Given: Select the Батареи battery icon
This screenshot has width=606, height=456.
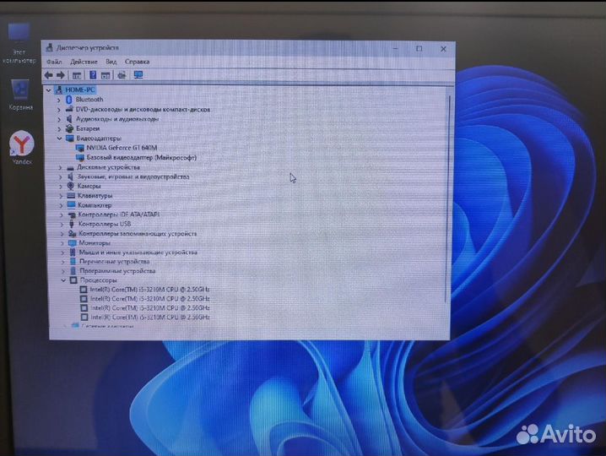Looking at the screenshot, I should click(x=69, y=128).
